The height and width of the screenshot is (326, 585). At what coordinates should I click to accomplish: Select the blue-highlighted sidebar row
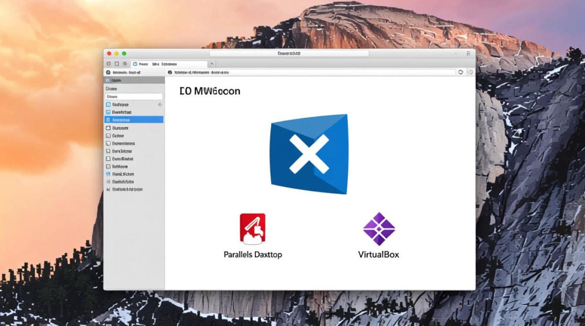click(x=134, y=120)
